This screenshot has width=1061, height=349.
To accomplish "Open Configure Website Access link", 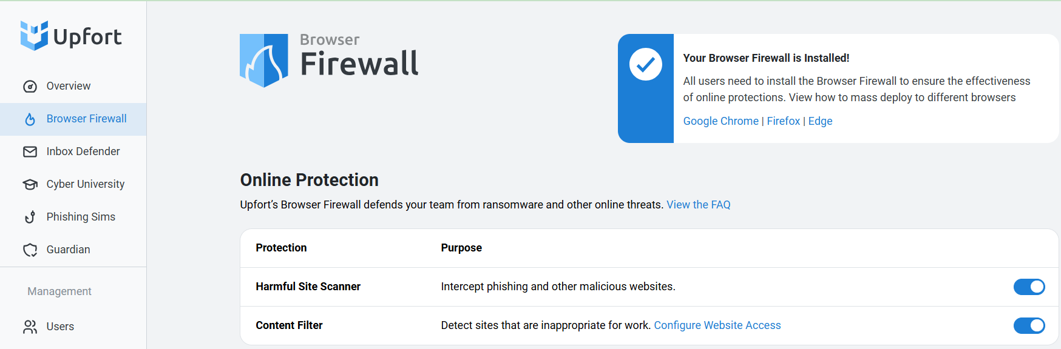I will click(717, 325).
